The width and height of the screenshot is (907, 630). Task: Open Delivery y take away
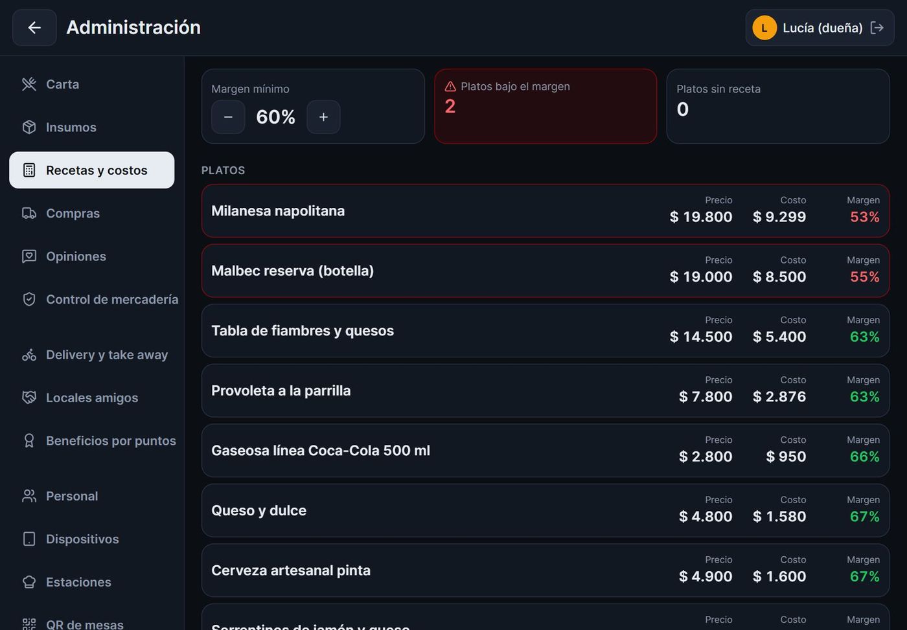[x=92, y=355]
